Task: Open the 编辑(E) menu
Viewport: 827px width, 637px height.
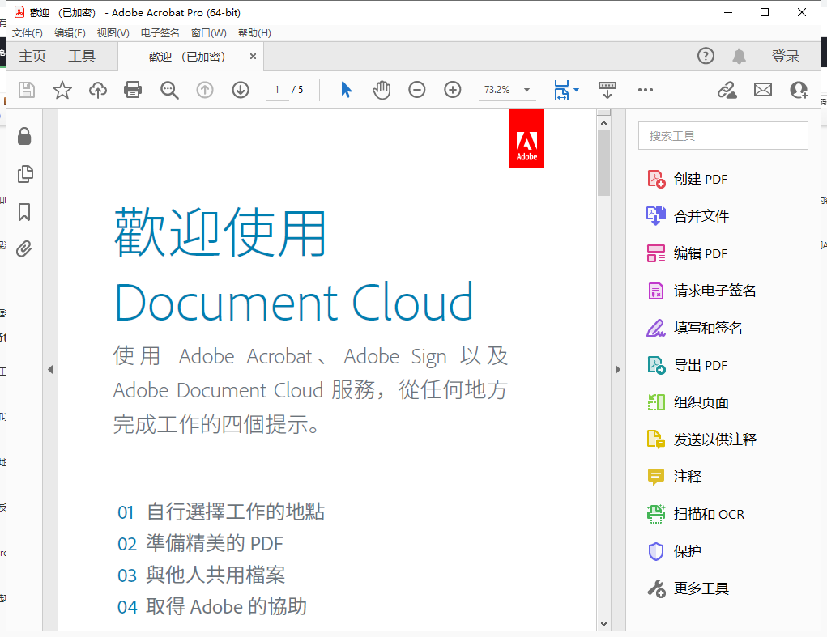Action: point(70,33)
